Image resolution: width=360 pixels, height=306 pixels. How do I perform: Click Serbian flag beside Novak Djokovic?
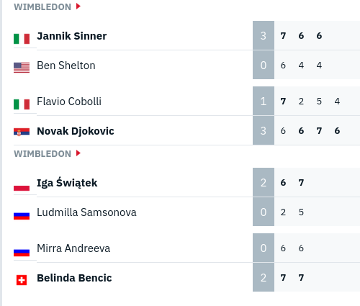[x=22, y=132]
